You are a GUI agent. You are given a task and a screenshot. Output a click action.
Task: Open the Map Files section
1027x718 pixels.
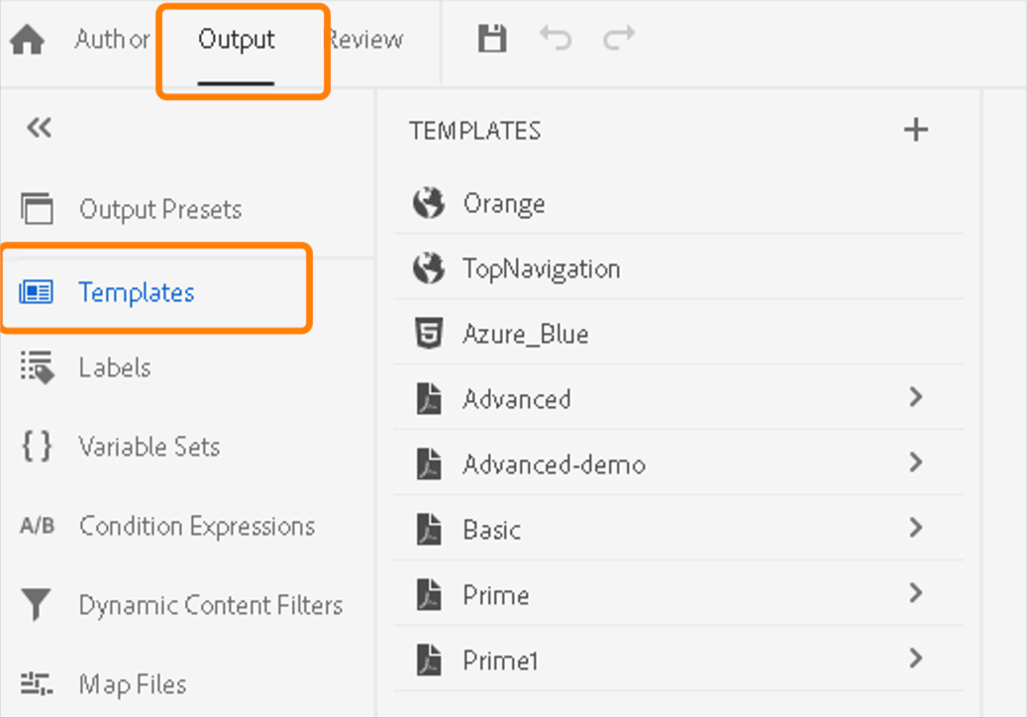133,684
